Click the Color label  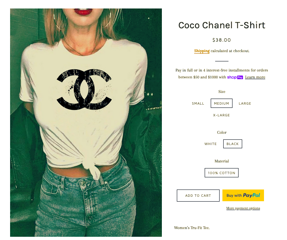pyautogui.click(x=222, y=133)
